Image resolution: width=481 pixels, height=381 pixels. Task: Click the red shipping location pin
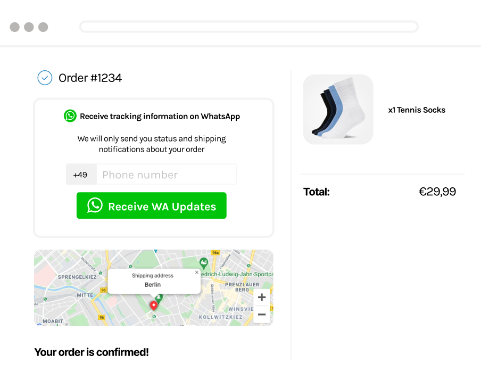154,305
